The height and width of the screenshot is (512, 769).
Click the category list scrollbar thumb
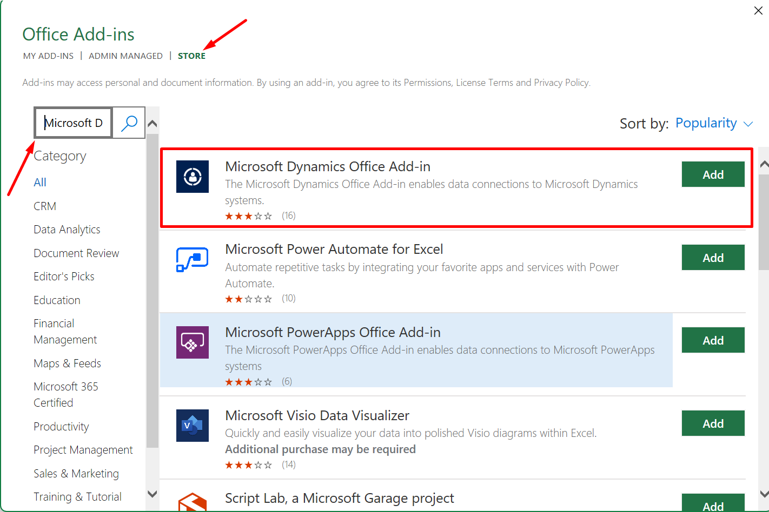pyautogui.click(x=153, y=291)
